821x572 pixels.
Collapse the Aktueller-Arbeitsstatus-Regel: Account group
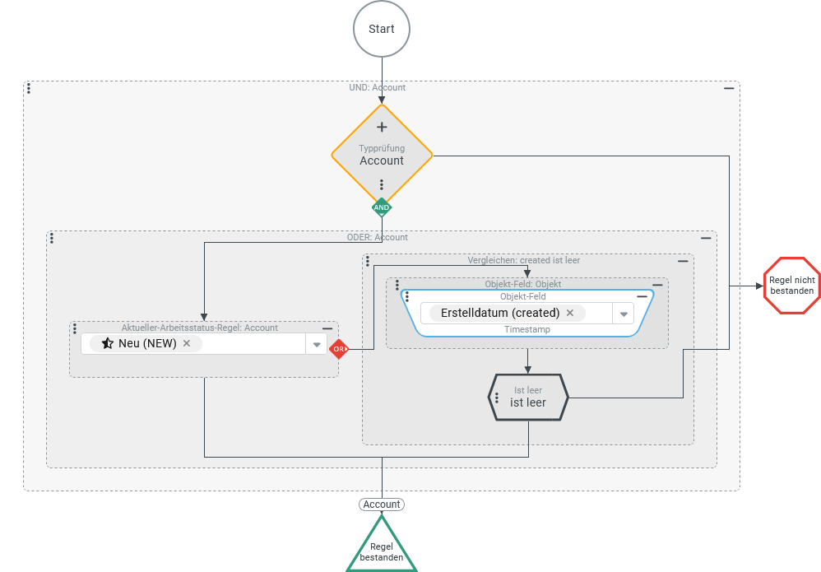(x=327, y=328)
